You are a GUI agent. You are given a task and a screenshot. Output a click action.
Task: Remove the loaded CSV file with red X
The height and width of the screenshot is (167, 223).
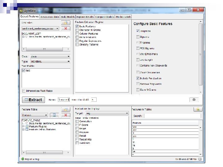tap(66, 28)
